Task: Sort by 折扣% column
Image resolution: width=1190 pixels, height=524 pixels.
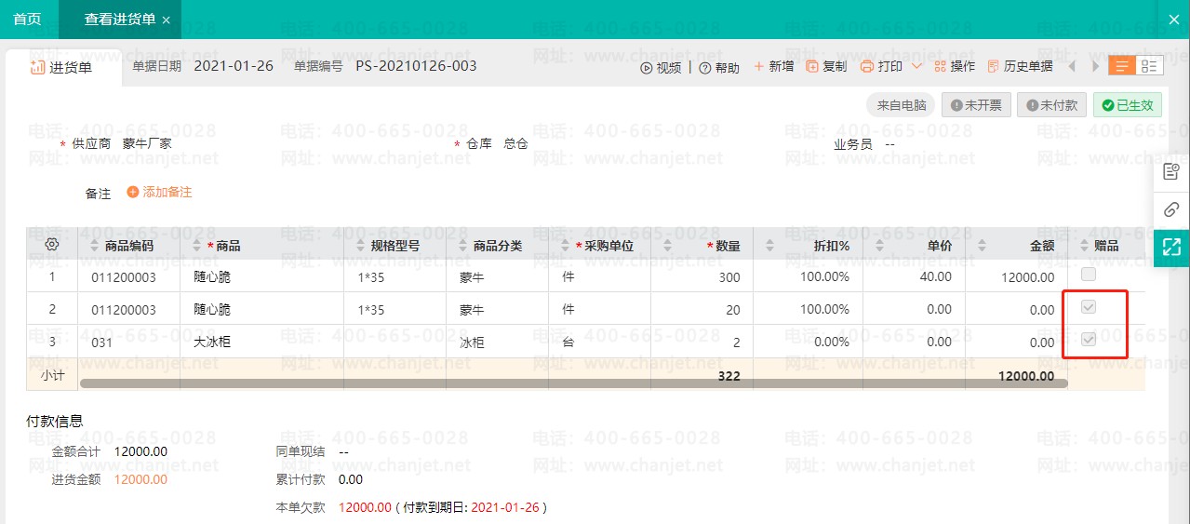Action: 769,246
